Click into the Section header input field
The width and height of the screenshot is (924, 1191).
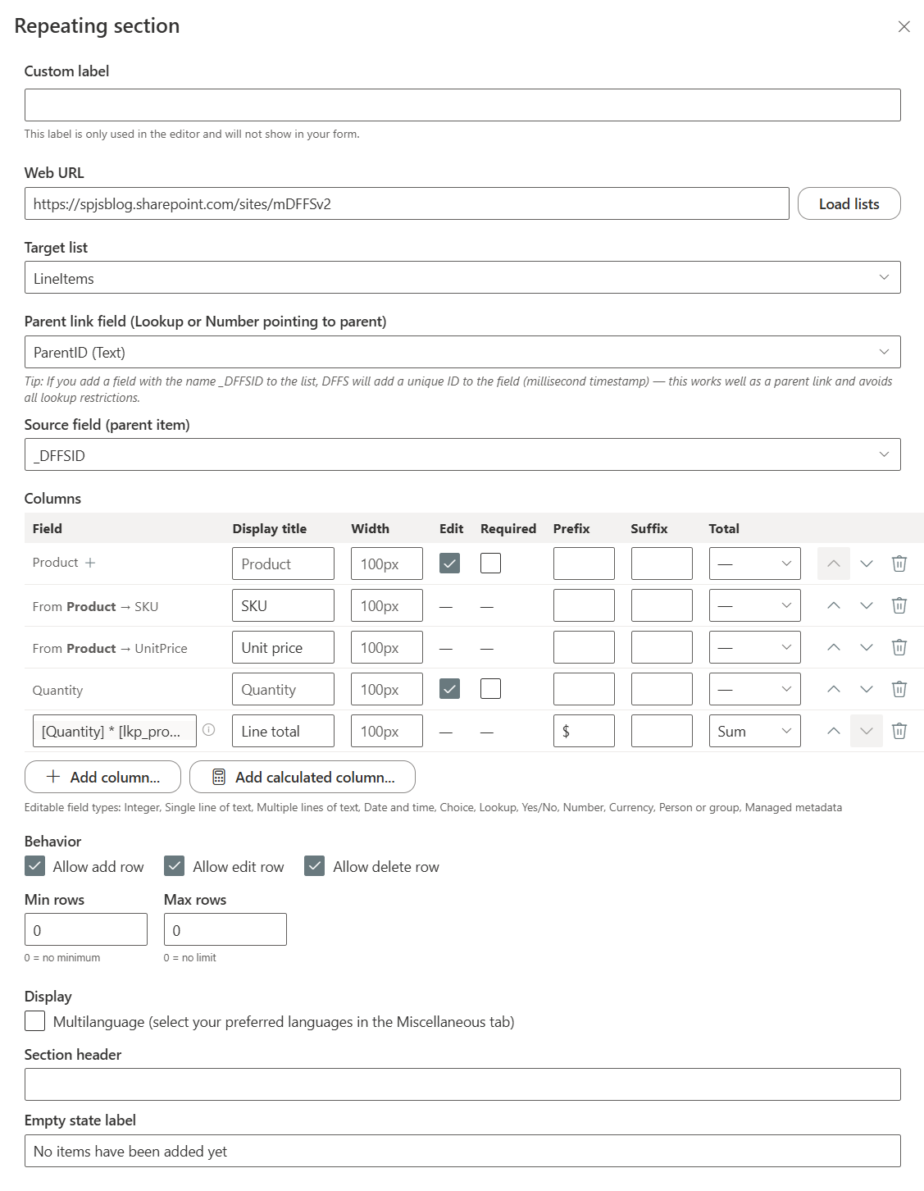coord(462,1084)
